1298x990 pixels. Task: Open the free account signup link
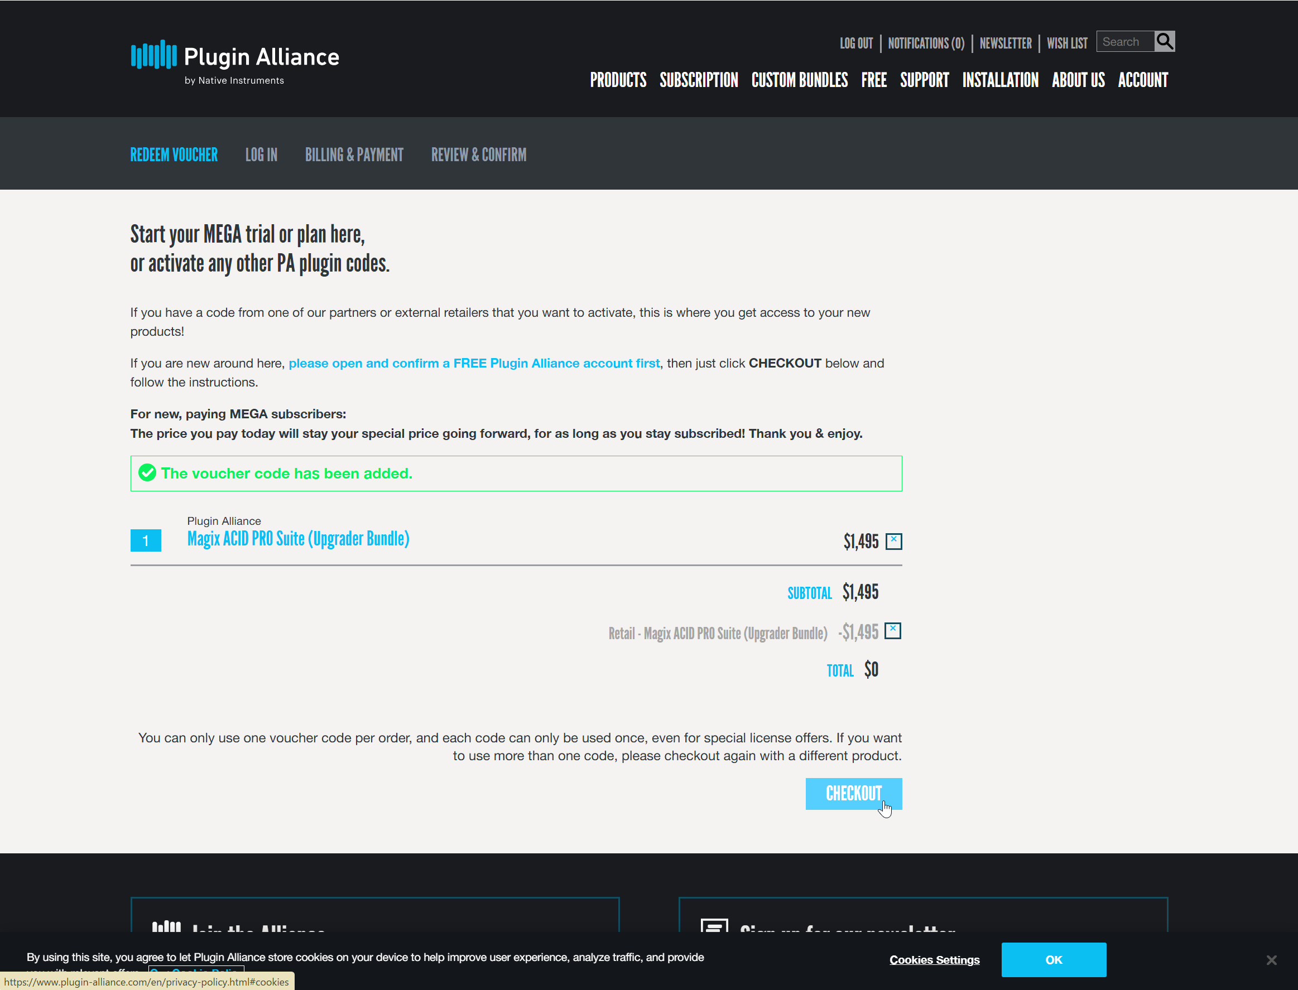474,363
